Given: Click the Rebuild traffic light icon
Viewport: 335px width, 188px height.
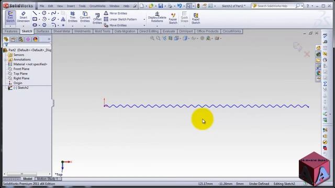Looking at the screenshot, I should pyautogui.click(x=198, y=6).
